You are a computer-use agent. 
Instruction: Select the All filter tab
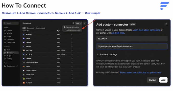(24, 28)
